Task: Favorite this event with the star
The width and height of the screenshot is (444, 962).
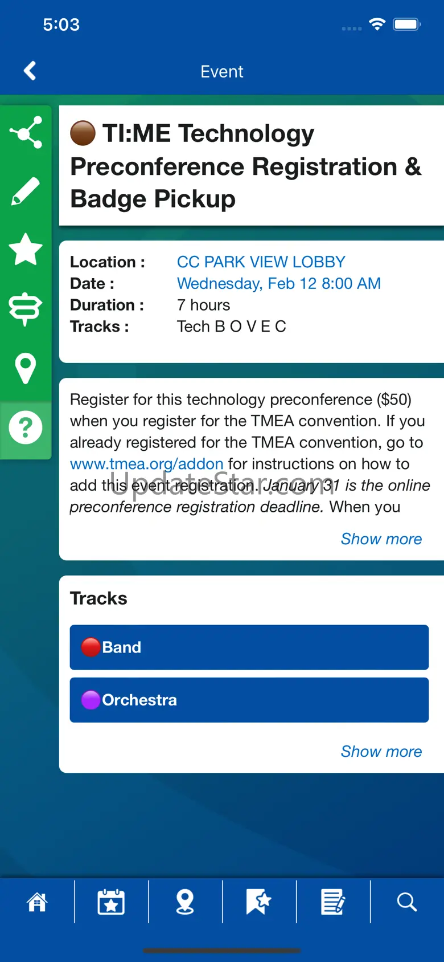Action: tap(26, 249)
